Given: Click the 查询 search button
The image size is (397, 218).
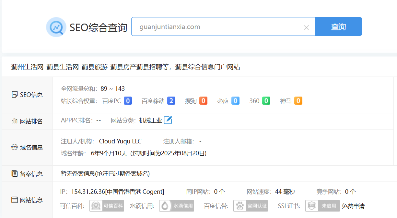Looking at the screenshot, I should tap(338, 26).
